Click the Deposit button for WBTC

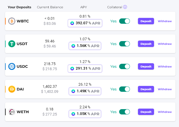point(146,21)
